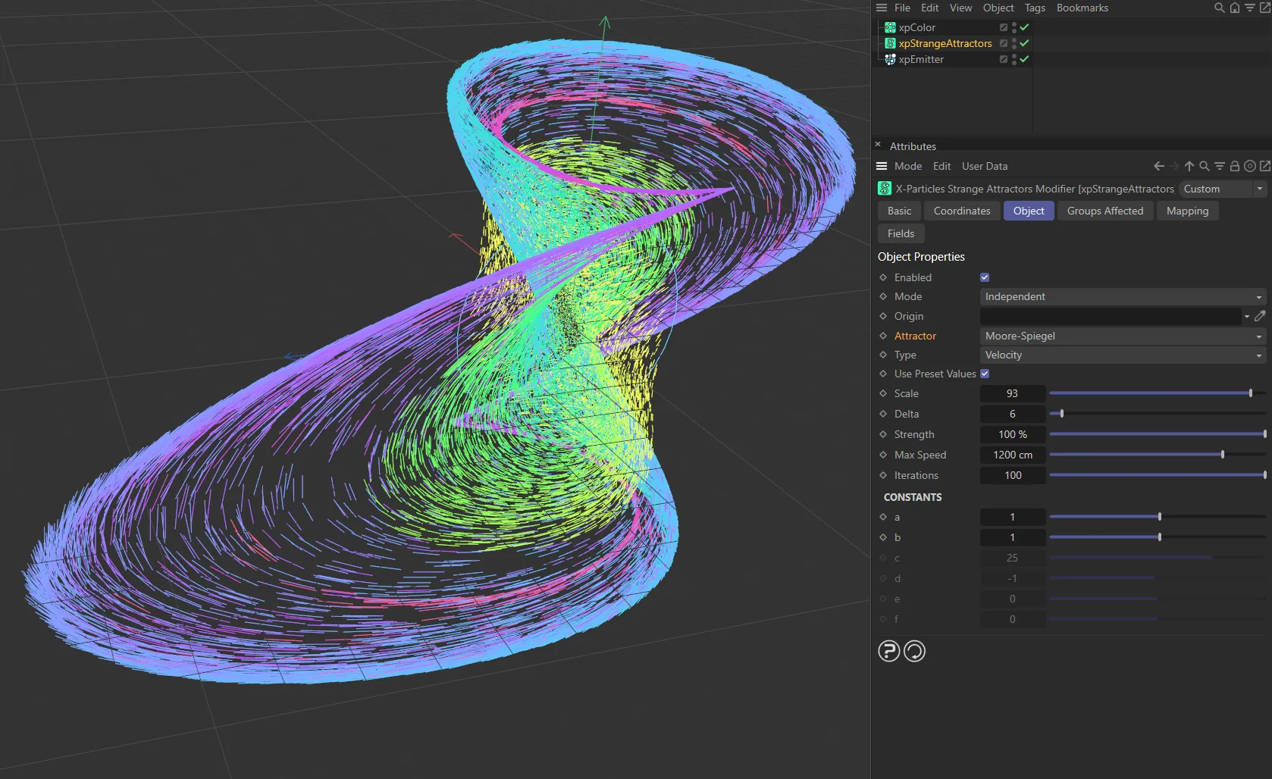This screenshot has width=1272, height=779.
Task: Click the Scale value input field
Action: (1012, 393)
